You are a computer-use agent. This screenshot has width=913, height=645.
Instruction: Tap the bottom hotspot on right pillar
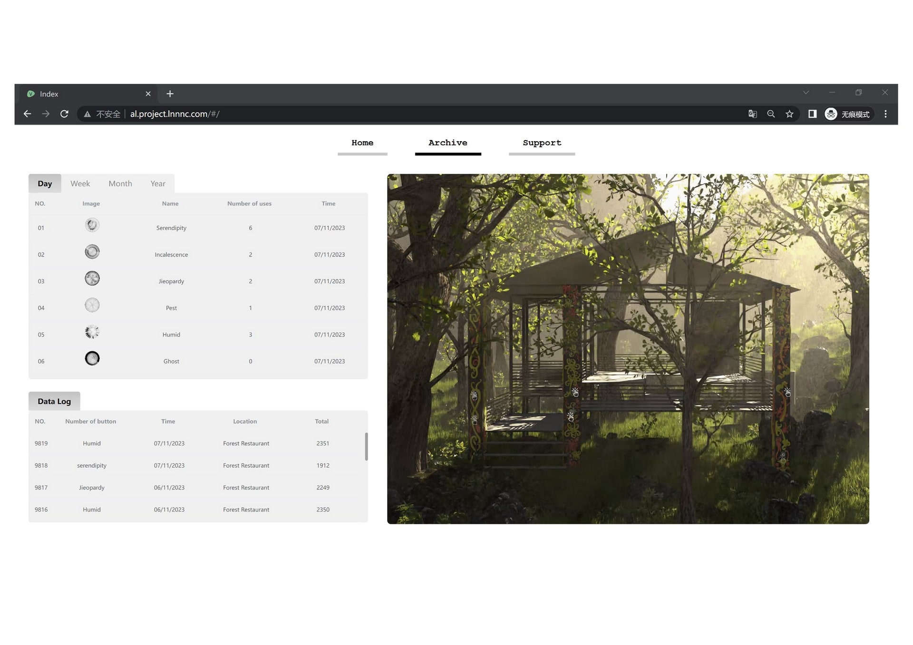pos(782,457)
